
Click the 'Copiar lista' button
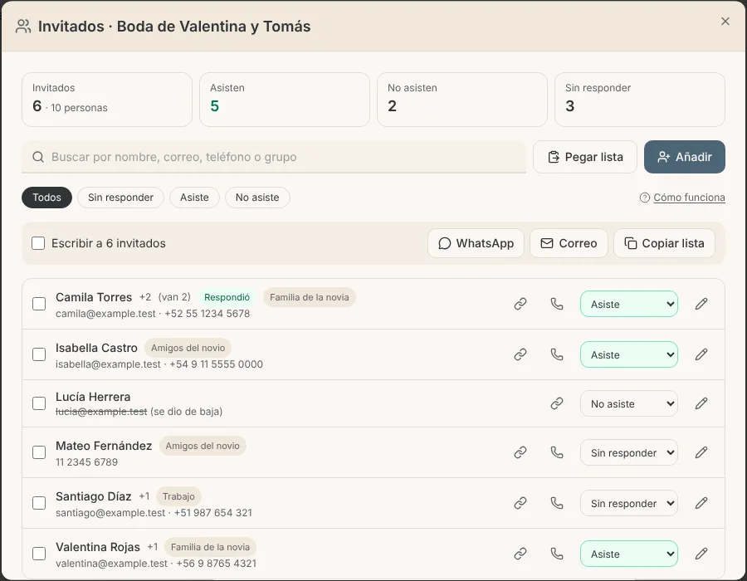(x=665, y=243)
